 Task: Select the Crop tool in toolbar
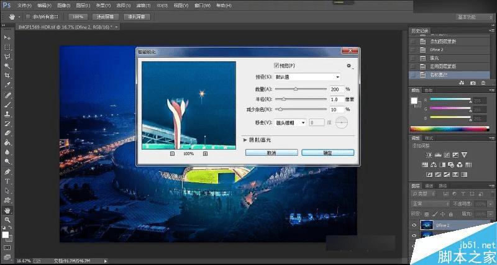tap(7, 75)
